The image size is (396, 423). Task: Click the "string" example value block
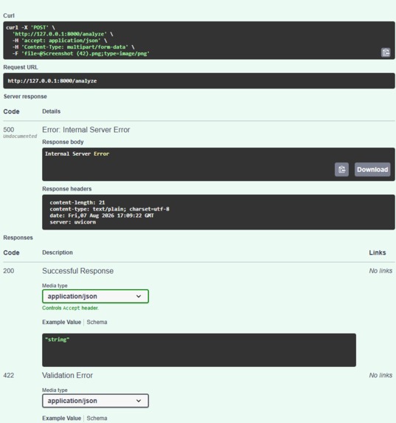pyautogui.click(x=199, y=350)
